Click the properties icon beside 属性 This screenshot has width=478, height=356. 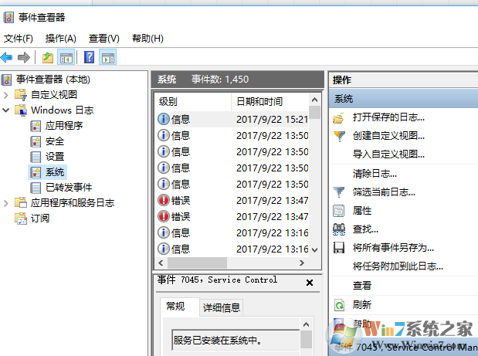tap(339, 211)
